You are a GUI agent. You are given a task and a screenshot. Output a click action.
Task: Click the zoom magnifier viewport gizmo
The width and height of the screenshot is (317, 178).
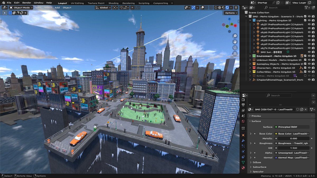[235, 36]
